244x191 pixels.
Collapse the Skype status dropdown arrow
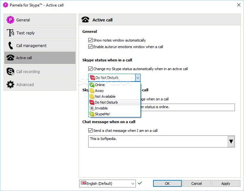[138, 78]
